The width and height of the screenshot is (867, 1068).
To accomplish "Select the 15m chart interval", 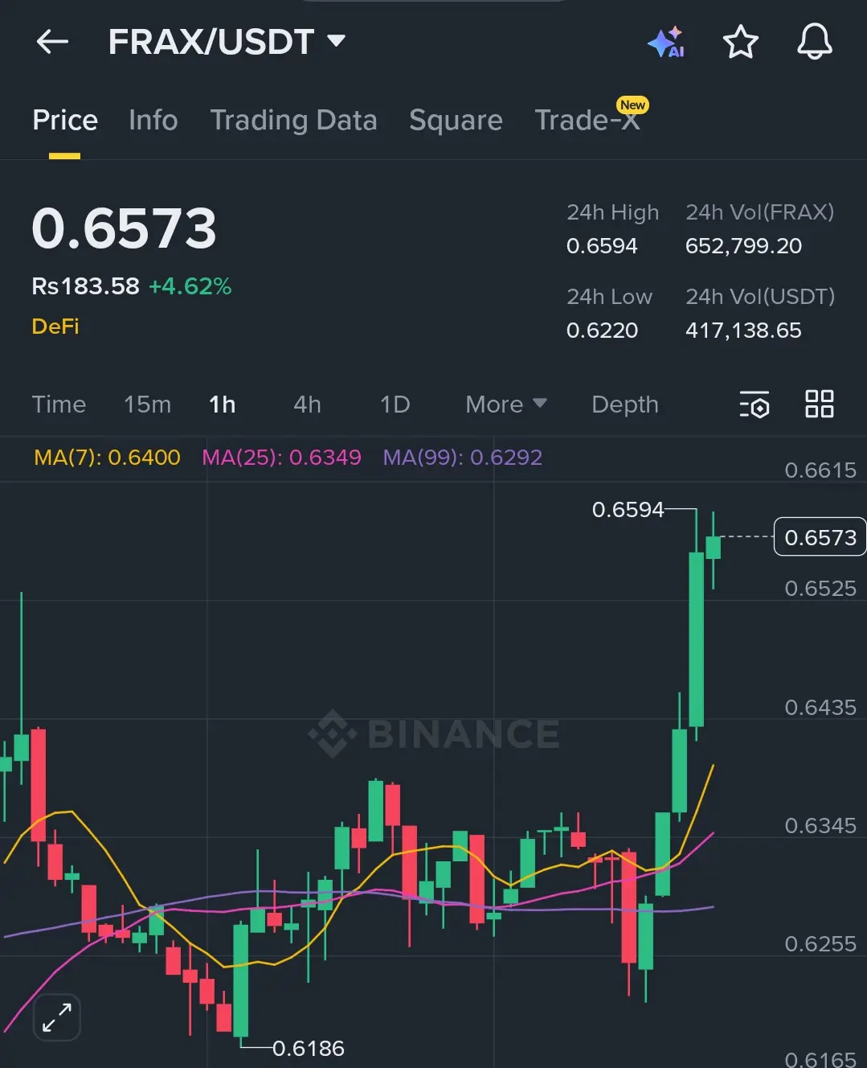I will (x=147, y=405).
